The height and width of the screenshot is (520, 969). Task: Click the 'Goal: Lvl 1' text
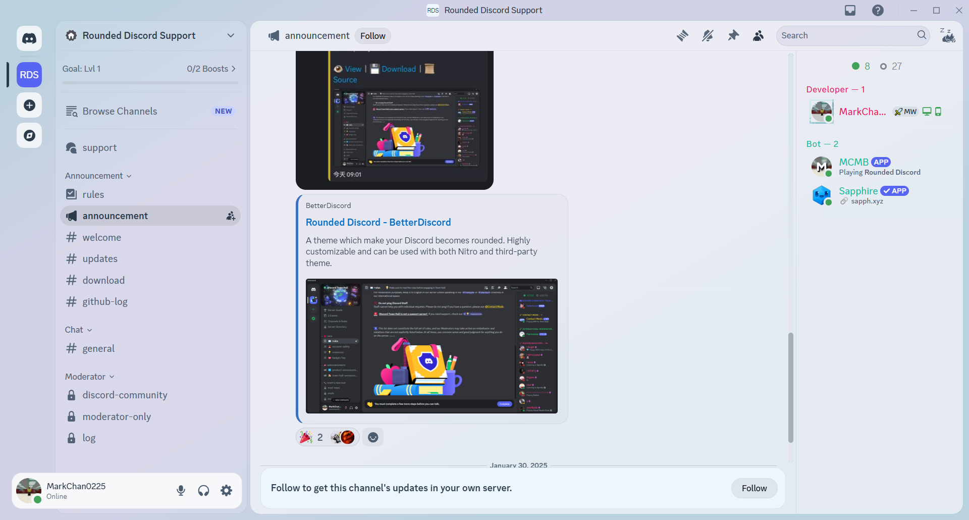tap(81, 69)
